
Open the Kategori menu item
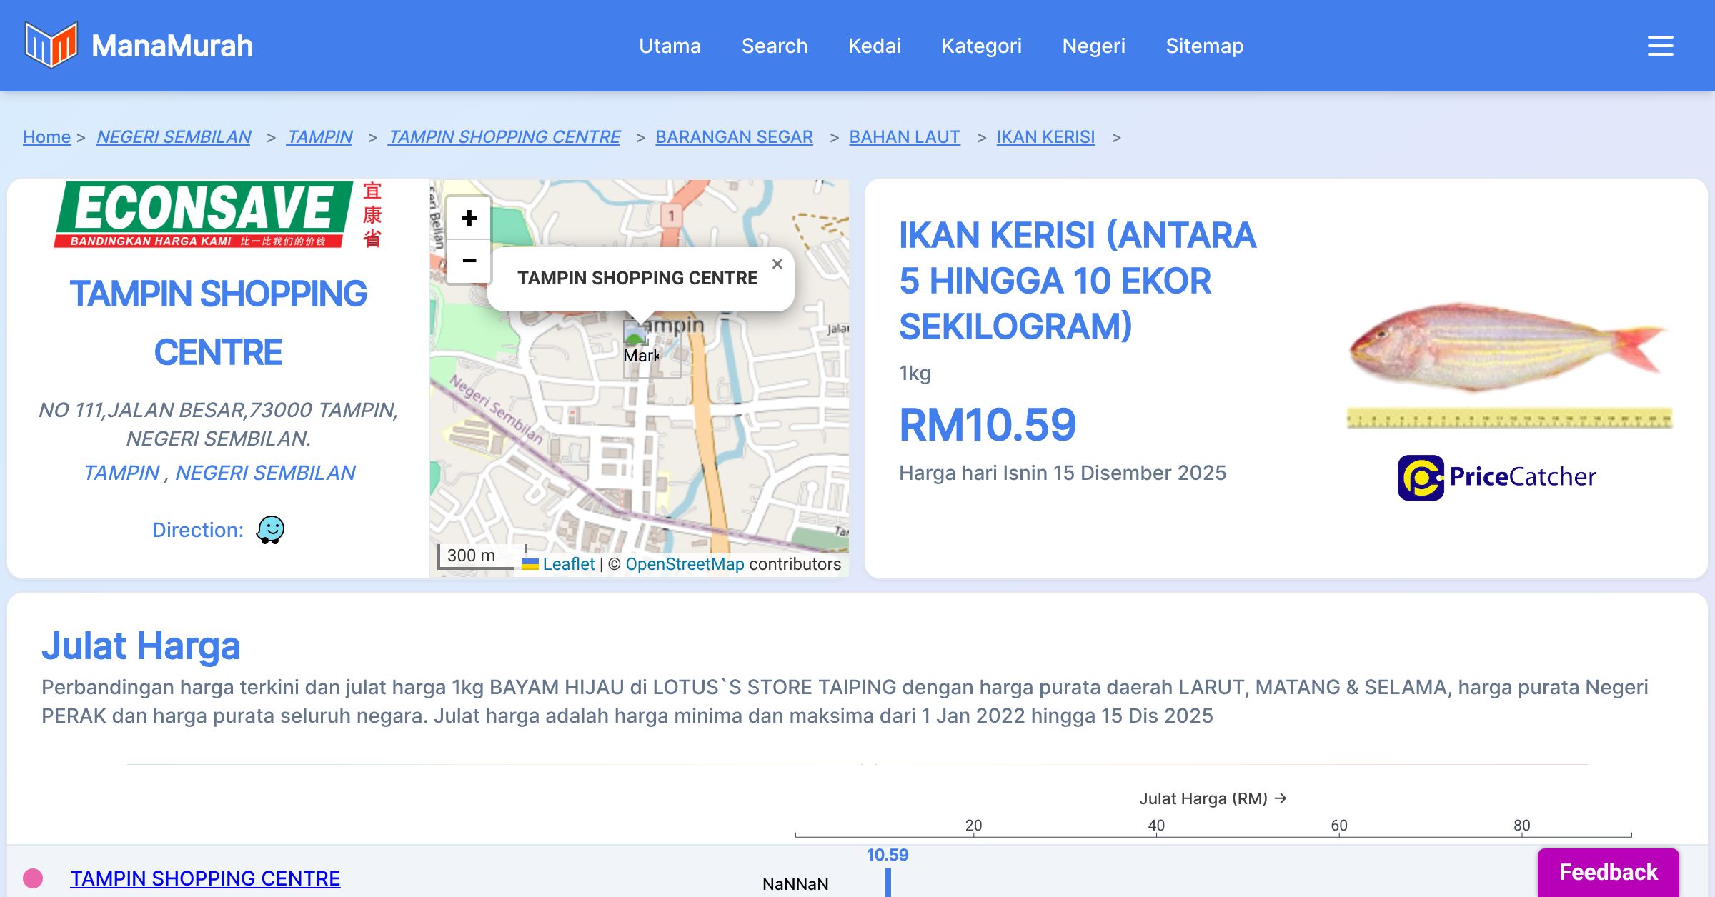tap(981, 46)
